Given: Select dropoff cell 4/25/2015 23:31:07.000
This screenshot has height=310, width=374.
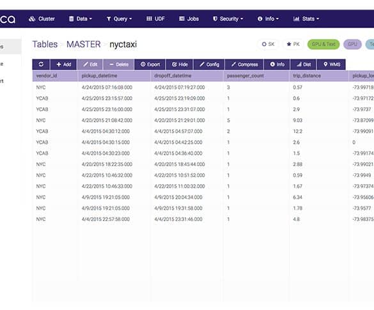Looking at the screenshot, I should (x=180, y=109).
